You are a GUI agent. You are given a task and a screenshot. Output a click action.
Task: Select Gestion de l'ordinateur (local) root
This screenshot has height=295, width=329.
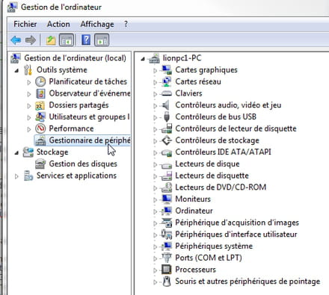(75, 58)
